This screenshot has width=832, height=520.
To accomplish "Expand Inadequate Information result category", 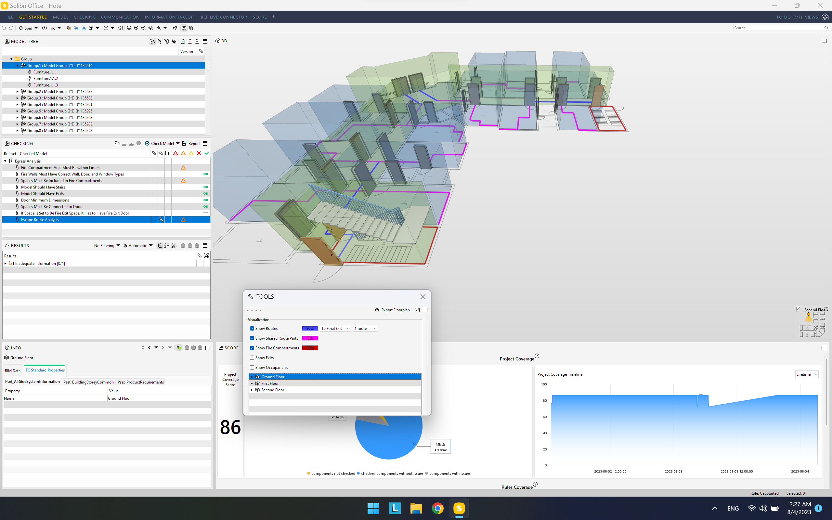I will pos(6,264).
